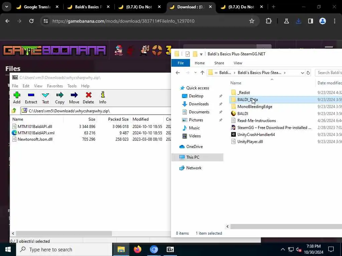Open Explorer recent locations dropdown
342x256 pixels.
pyautogui.click(x=195, y=73)
